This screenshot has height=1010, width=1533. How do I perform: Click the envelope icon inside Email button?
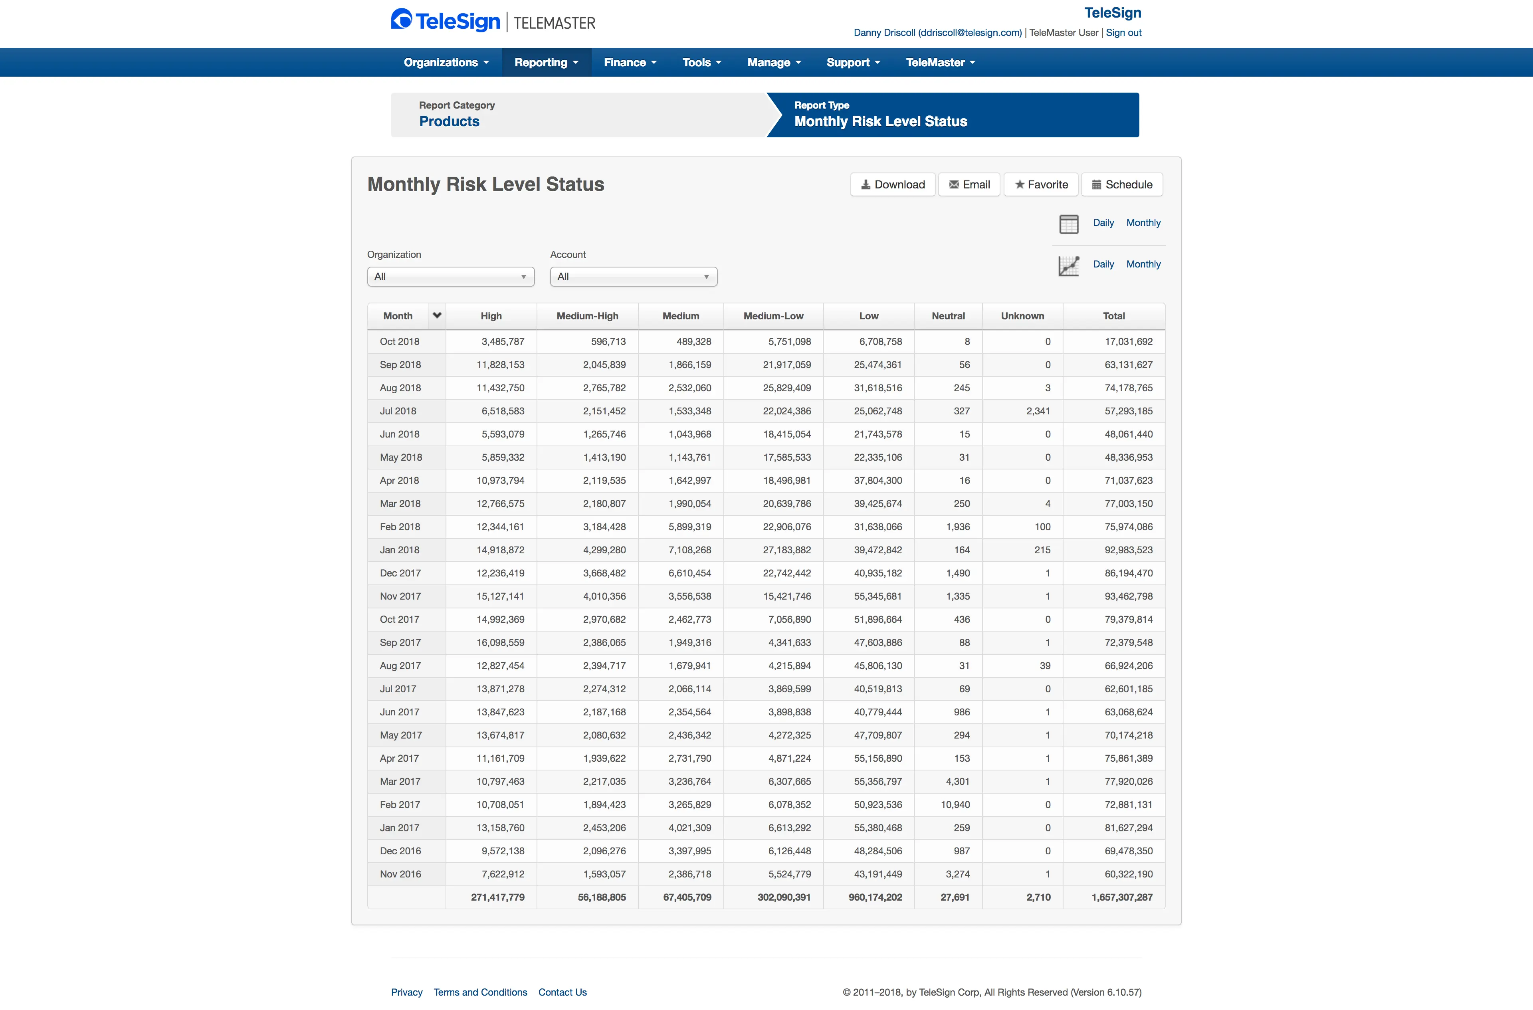pyautogui.click(x=954, y=185)
